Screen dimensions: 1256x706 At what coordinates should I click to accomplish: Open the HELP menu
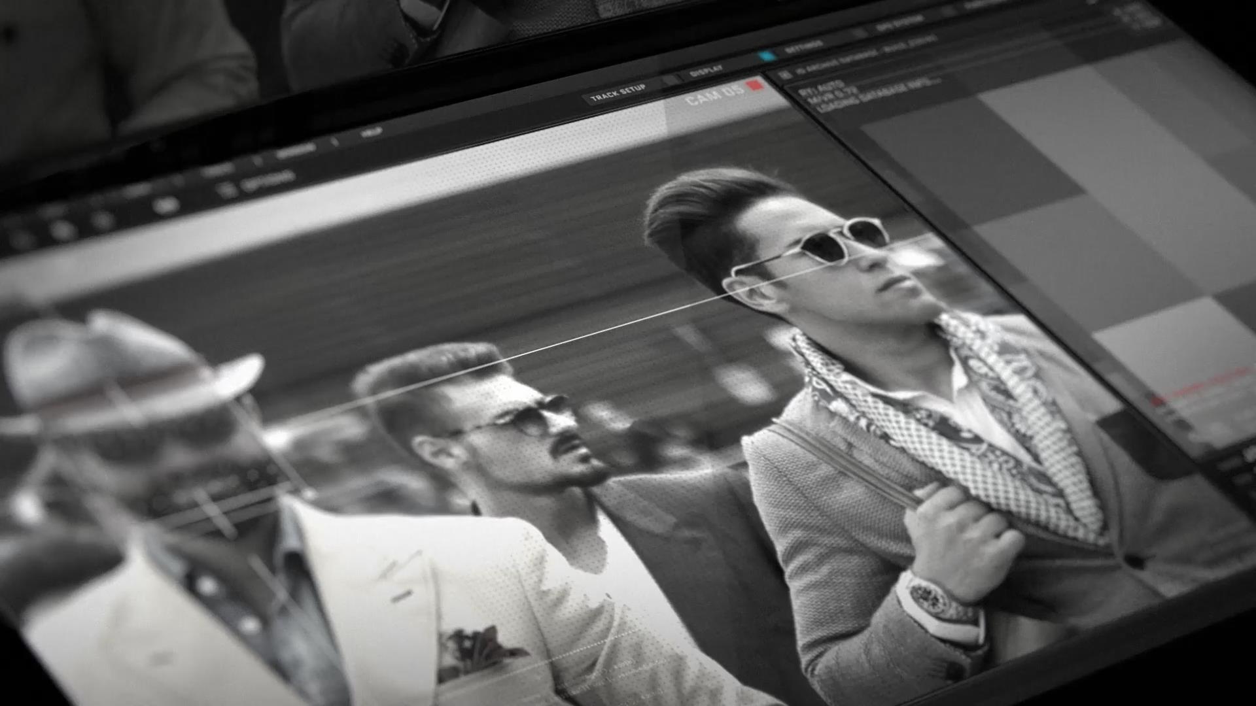[372, 133]
